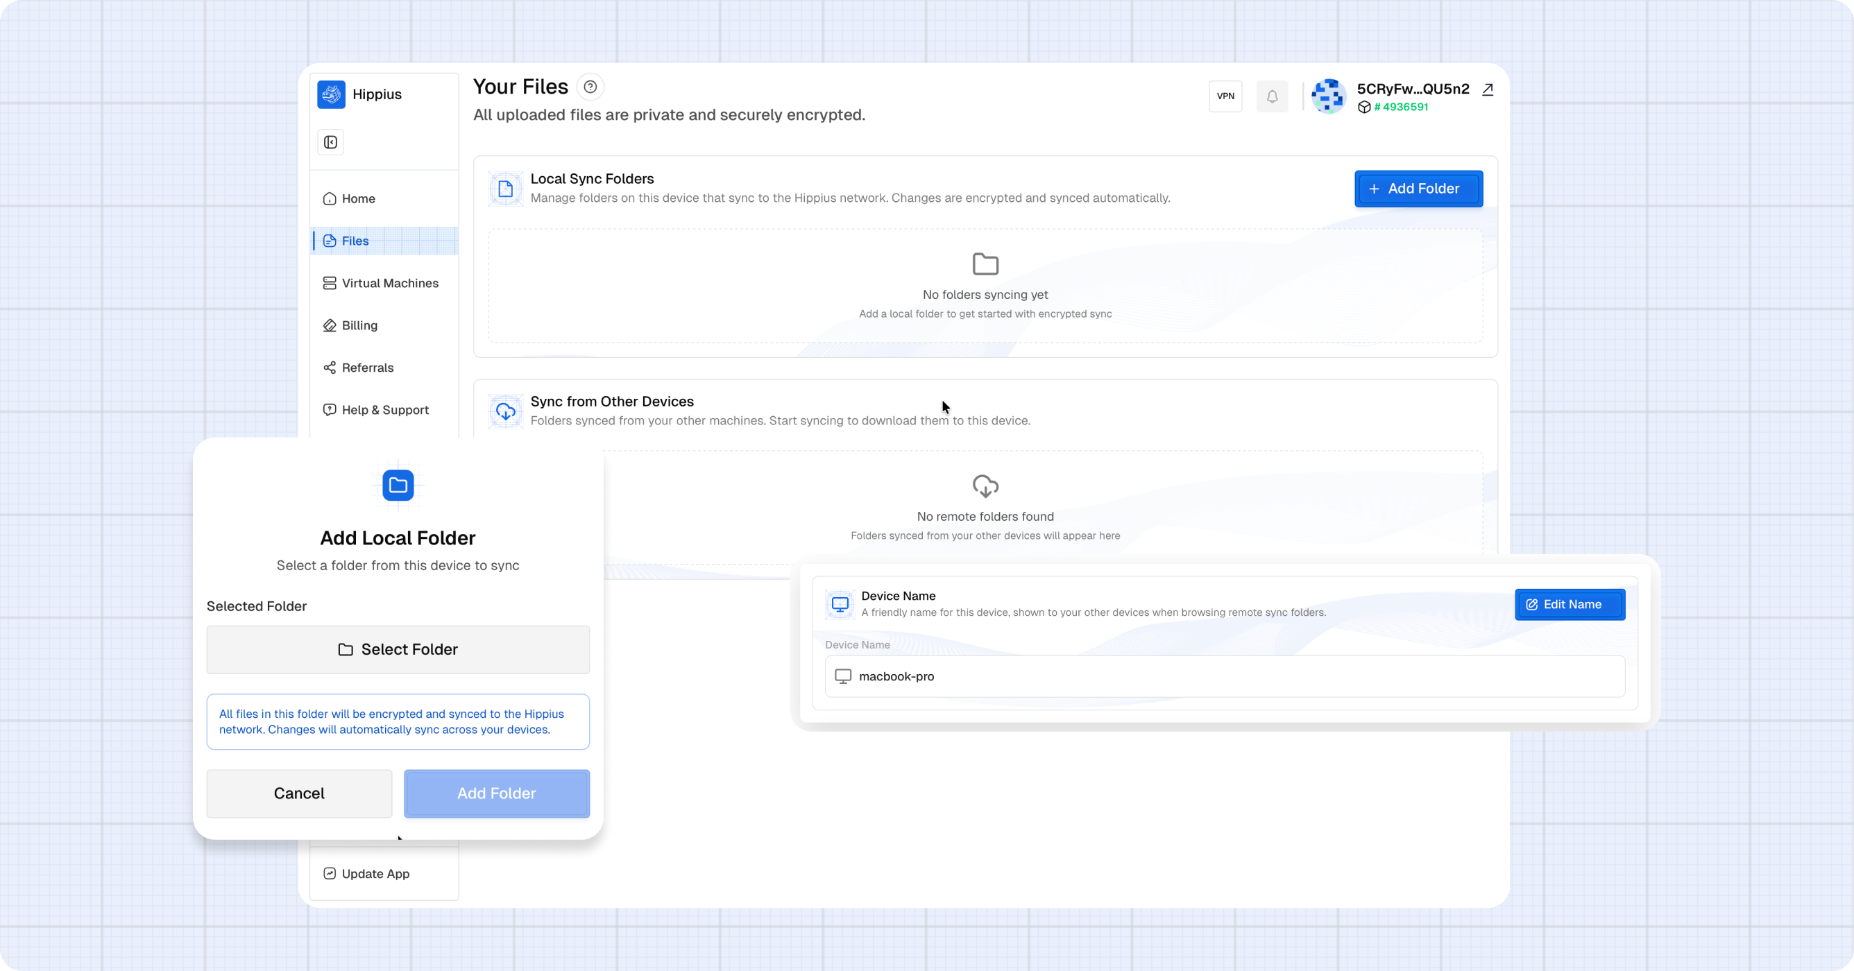Click the Hippius logo icon in the sidebar

(x=330, y=94)
